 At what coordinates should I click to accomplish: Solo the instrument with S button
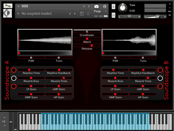point(113,7)
